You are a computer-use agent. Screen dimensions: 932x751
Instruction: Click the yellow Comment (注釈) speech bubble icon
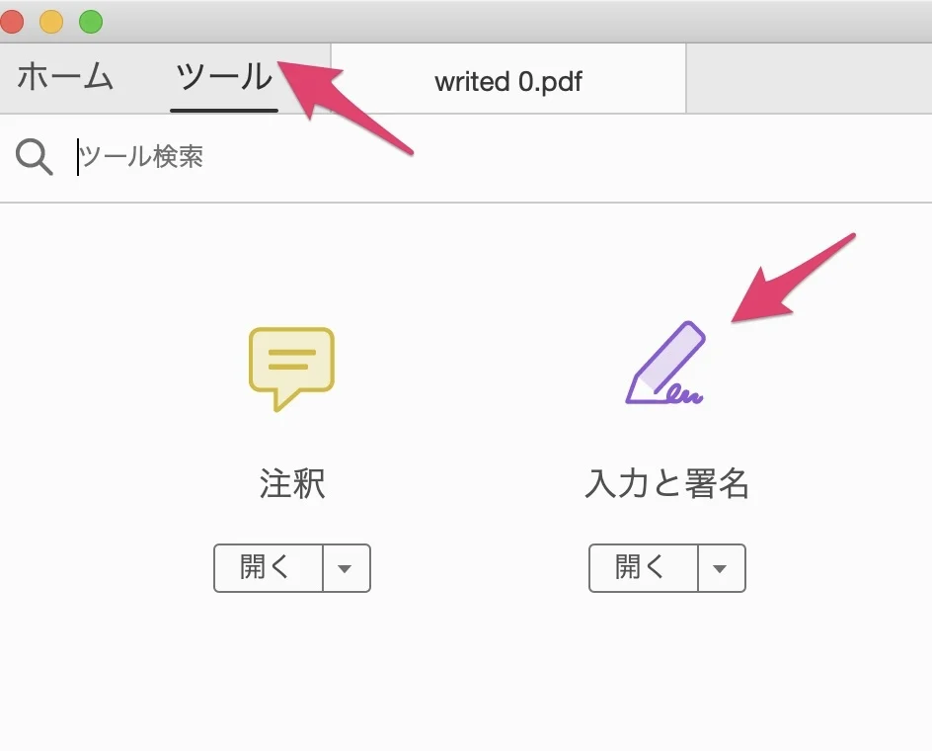[x=291, y=369]
